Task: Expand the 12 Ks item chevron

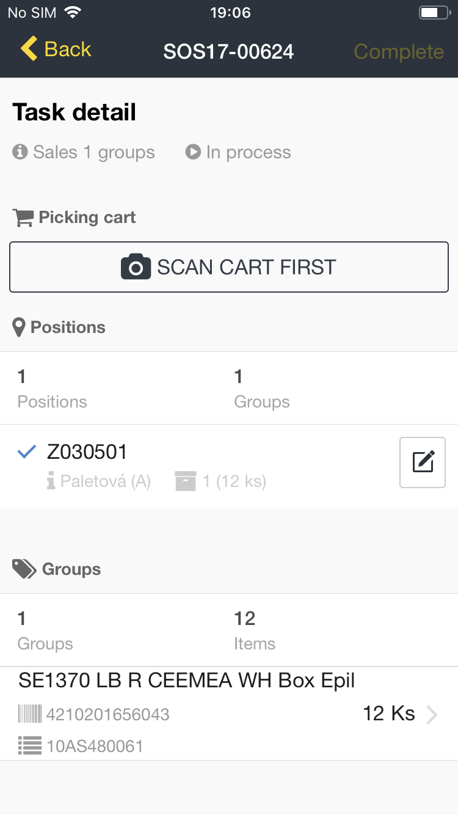Action: coord(432,714)
